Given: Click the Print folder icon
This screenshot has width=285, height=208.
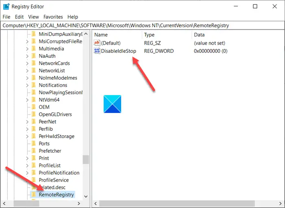Looking at the screenshot, I should pos(34,158).
